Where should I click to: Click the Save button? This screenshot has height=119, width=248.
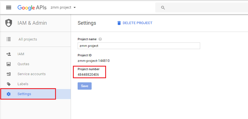pos(85,86)
